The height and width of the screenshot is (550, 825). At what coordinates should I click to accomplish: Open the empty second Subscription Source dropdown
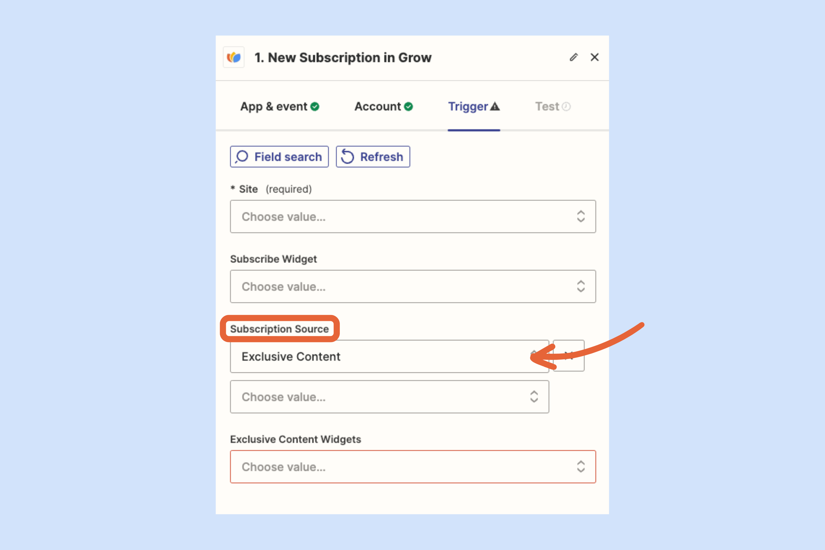[389, 397]
